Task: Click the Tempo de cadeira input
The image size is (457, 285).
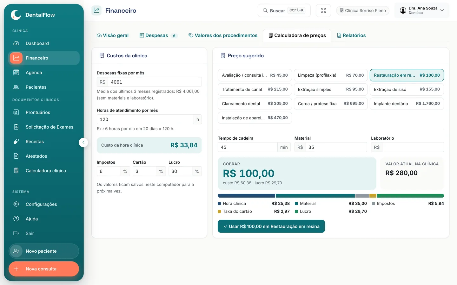Action: tap(248, 147)
